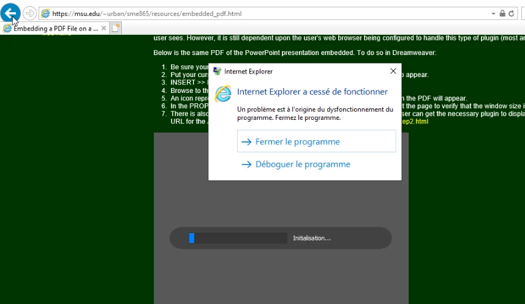Screen dimensions: 525x304
Task: Click the large Internet Explorer logo in dialog
Action: coord(223,94)
